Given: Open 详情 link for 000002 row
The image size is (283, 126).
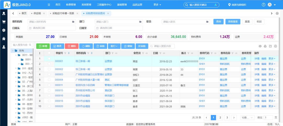Looking at the screenshot, I should pos(257,69).
